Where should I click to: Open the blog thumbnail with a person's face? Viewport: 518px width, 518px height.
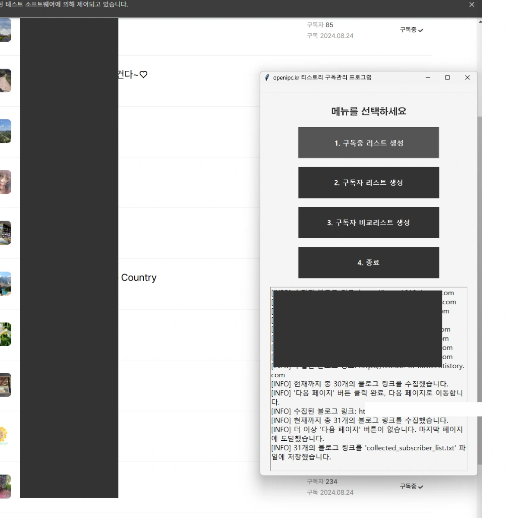click(x=5, y=182)
